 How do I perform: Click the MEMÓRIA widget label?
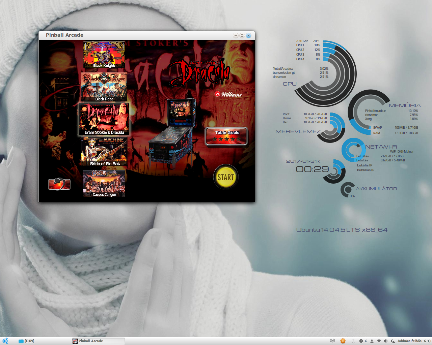point(405,105)
